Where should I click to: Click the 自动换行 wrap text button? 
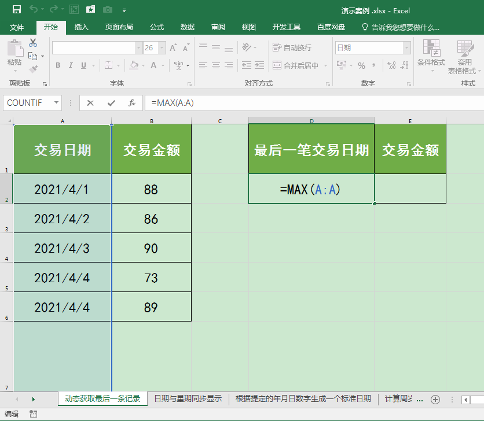pos(292,47)
